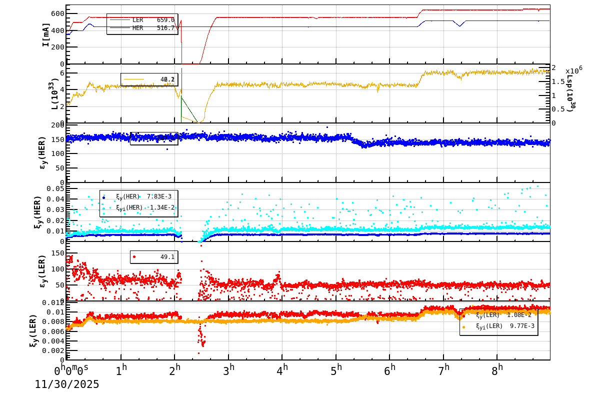This screenshot has width=600, height=399.
Task: Click the 2h mark on the time axis
Action: pyautogui.click(x=175, y=368)
